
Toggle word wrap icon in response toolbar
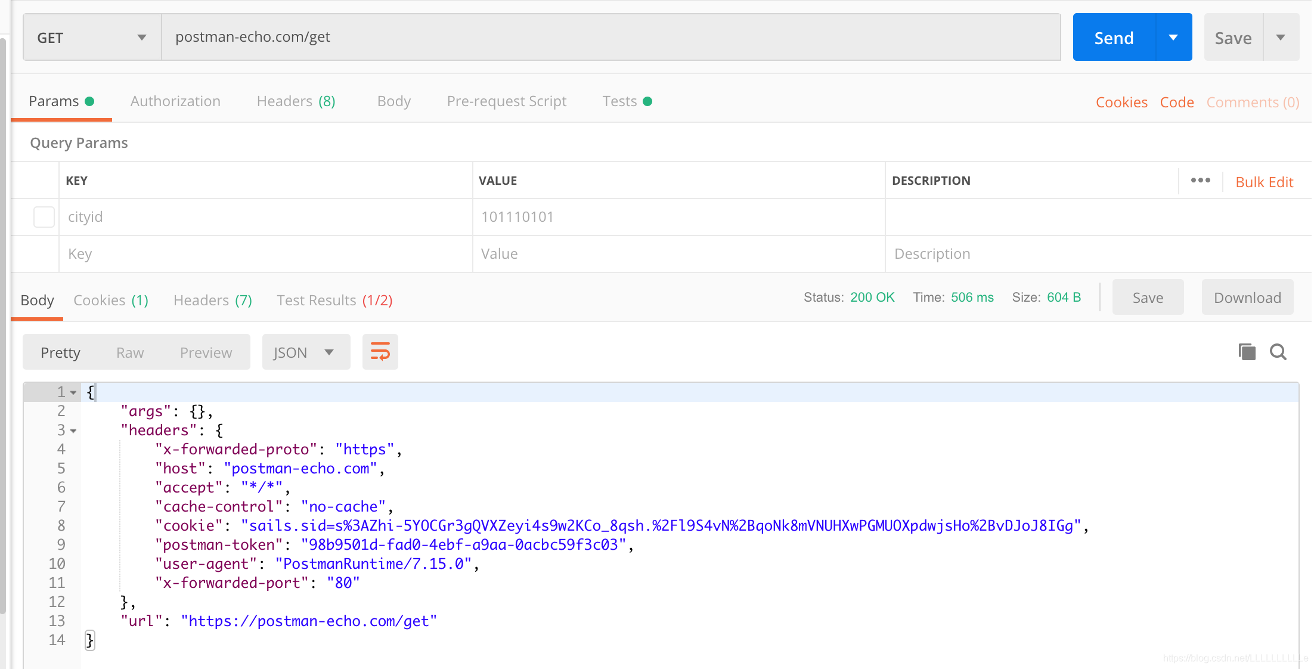pyautogui.click(x=380, y=352)
